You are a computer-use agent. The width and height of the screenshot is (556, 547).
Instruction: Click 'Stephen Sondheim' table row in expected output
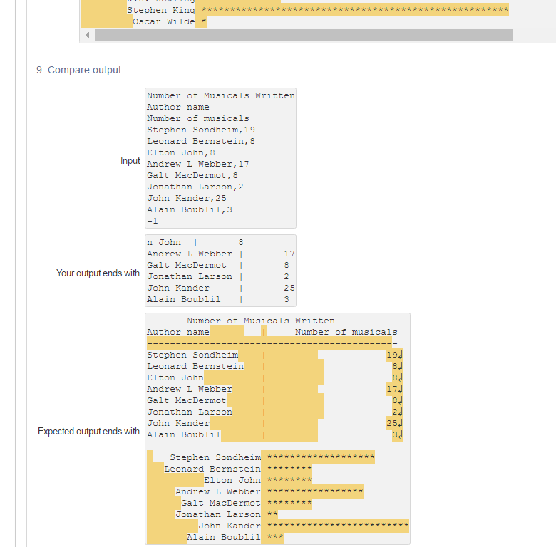click(275, 355)
